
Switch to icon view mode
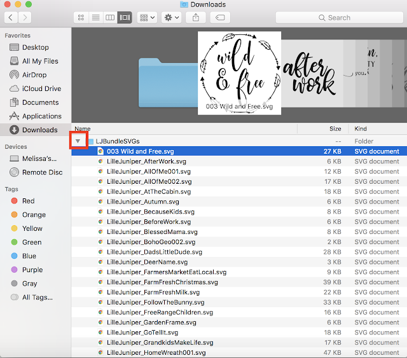point(81,17)
